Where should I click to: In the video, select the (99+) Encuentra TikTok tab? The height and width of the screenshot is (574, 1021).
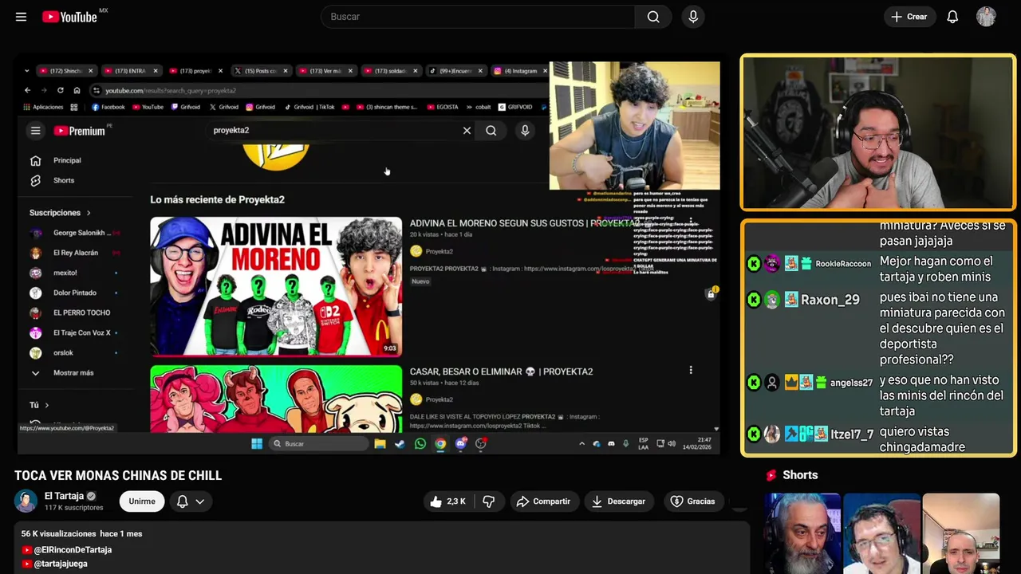(455, 71)
